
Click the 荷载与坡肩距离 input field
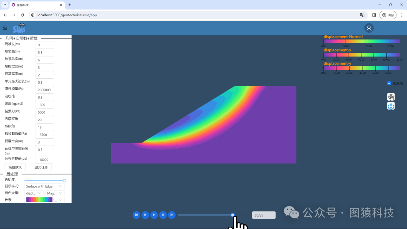tap(44, 150)
